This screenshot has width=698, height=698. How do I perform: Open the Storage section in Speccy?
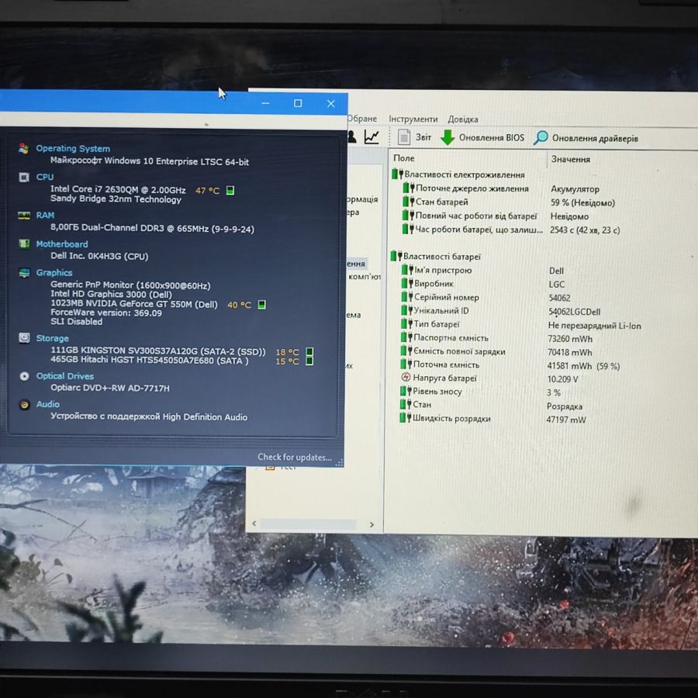coord(52,338)
